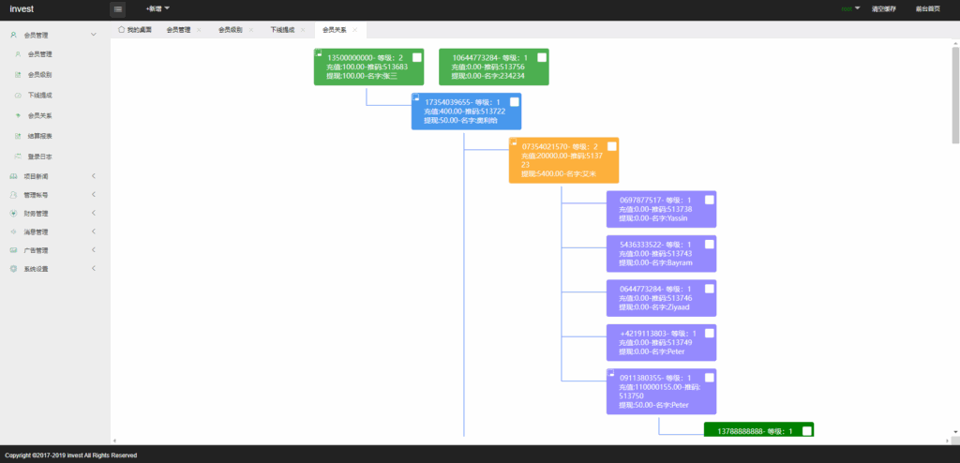Check the checkbox on node 07354021570
Image resolution: width=960 pixels, height=463 pixels.
pos(612,146)
